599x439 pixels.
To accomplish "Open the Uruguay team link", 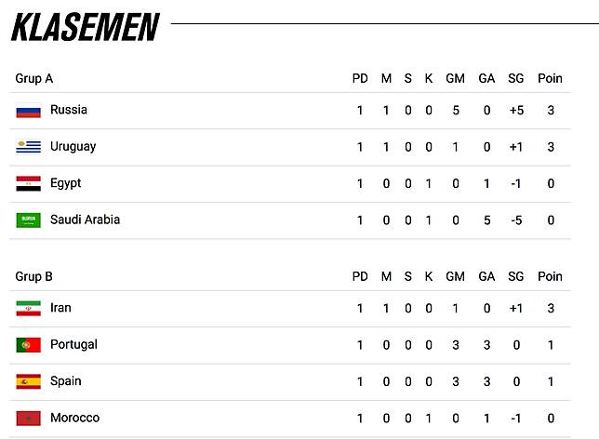I will [73, 147].
